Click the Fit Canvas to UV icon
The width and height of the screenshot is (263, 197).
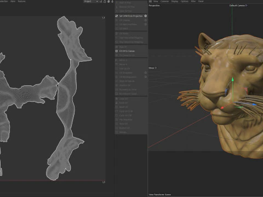[117, 55]
